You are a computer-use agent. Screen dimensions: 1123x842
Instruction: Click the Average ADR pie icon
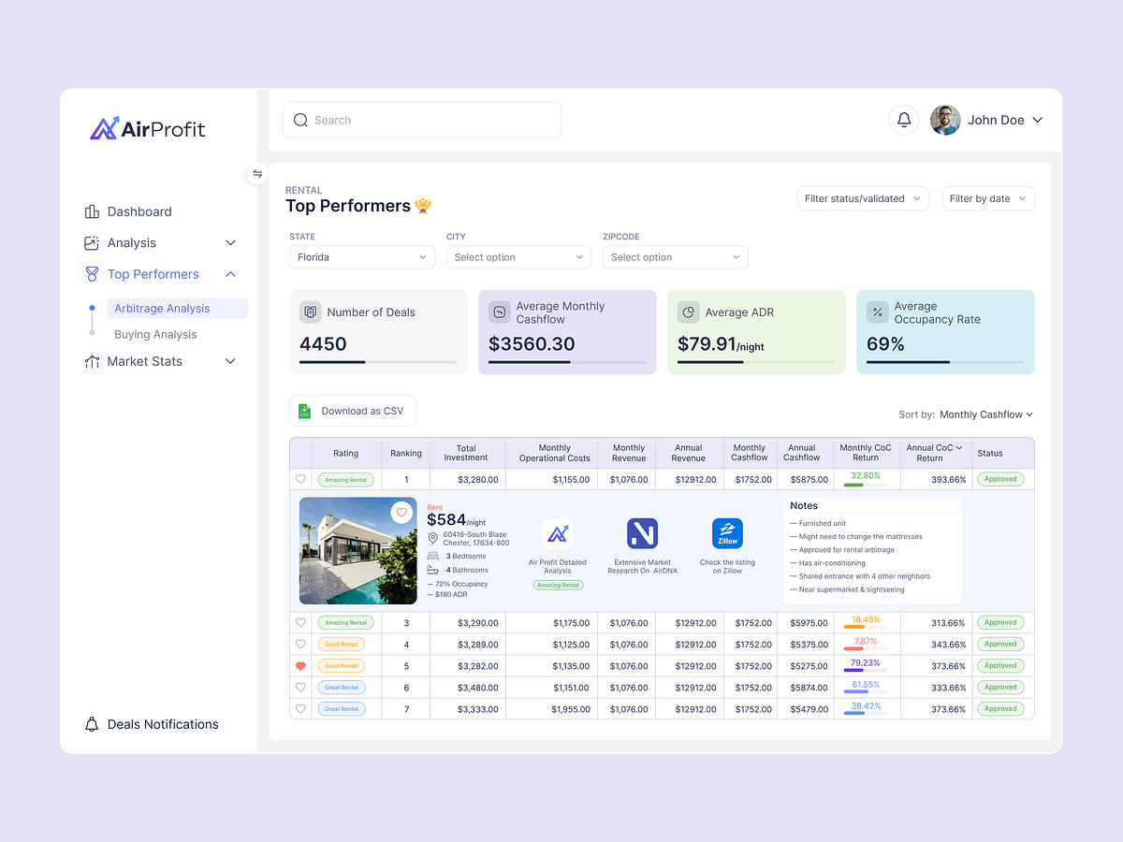click(x=689, y=312)
